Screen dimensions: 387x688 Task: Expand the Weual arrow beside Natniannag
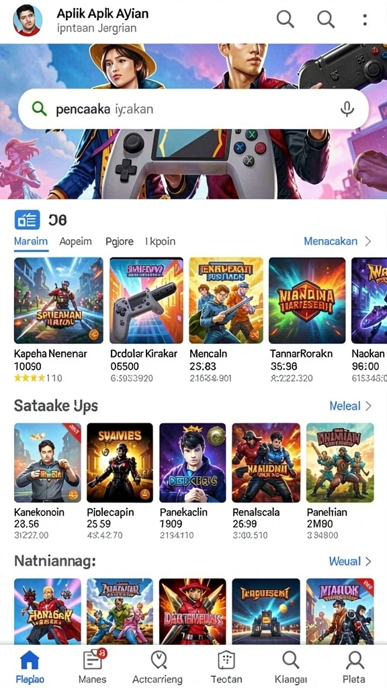[368, 561]
